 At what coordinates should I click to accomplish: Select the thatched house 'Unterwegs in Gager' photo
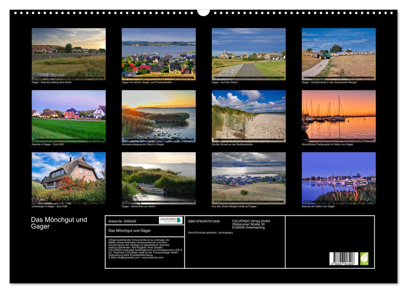pos(69,178)
